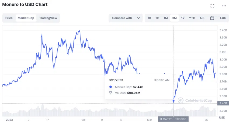Image resolution: width=229 pixels, height=122 pixels.
Task: Choose the ALL range button
Action: click(x=202, y=18)
